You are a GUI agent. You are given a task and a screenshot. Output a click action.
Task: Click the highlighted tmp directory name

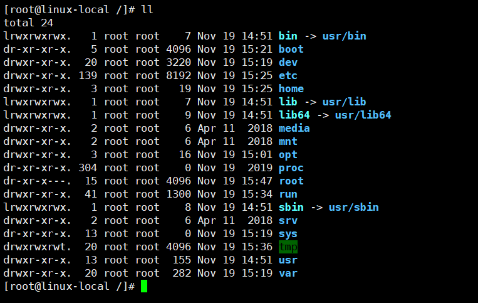pos(288,247)
